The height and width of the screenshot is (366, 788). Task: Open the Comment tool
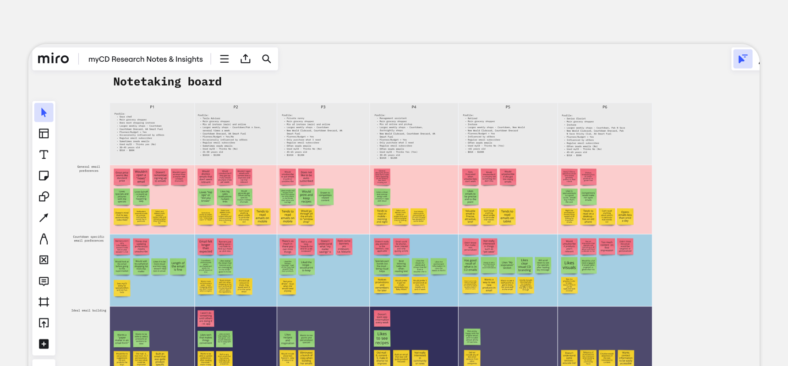(44, 281)
